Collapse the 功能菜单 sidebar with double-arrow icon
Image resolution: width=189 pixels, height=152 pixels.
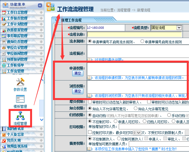coord(40,5)
